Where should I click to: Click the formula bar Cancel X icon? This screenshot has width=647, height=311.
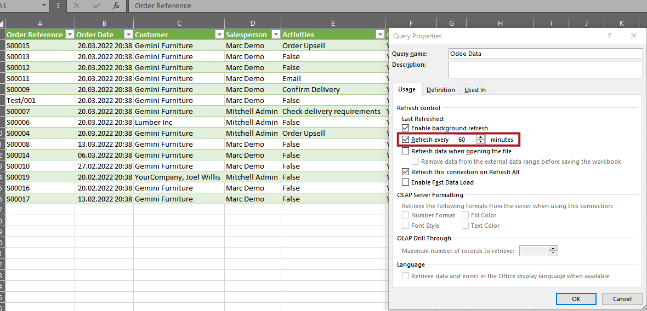[x=77, y=5]
